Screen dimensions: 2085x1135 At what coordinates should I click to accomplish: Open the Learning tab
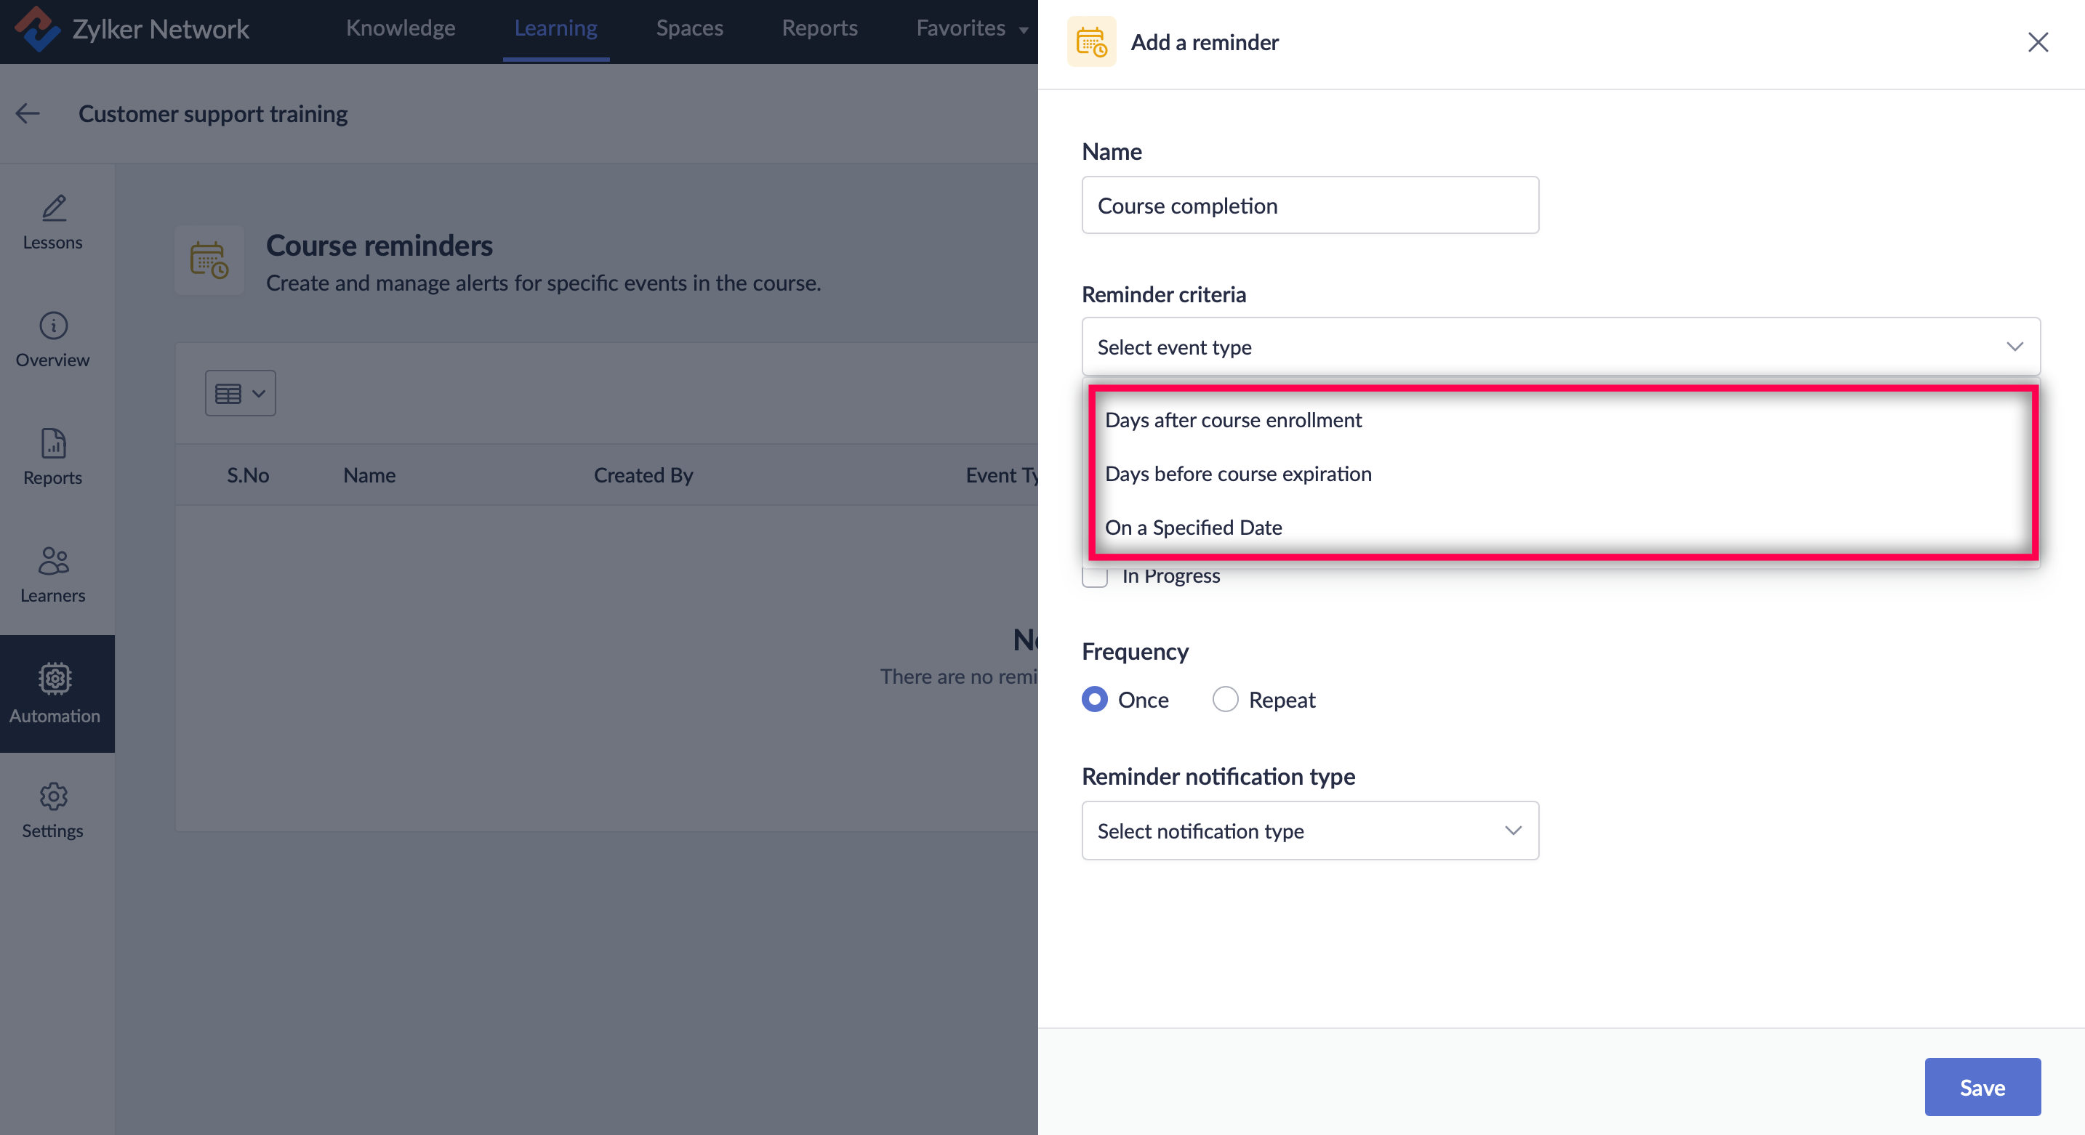click(x=556, y=28)
